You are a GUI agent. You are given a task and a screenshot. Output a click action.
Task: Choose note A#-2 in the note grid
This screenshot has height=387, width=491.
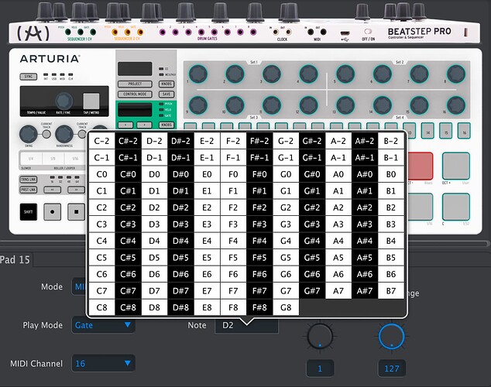point(365,141)
